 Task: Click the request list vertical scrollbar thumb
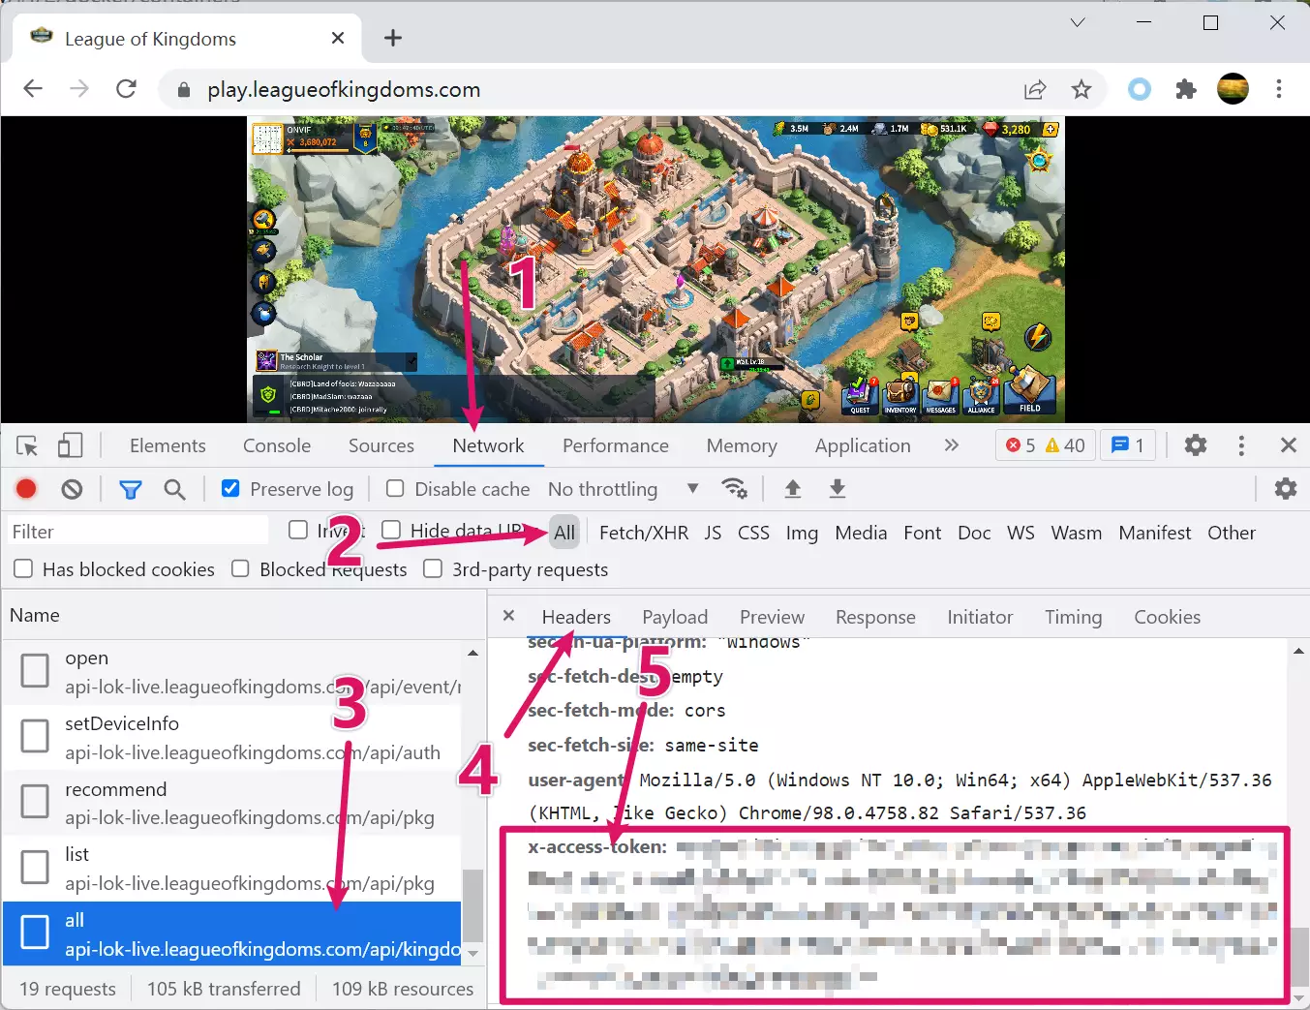pyautogui.click(x=472, y=904)
